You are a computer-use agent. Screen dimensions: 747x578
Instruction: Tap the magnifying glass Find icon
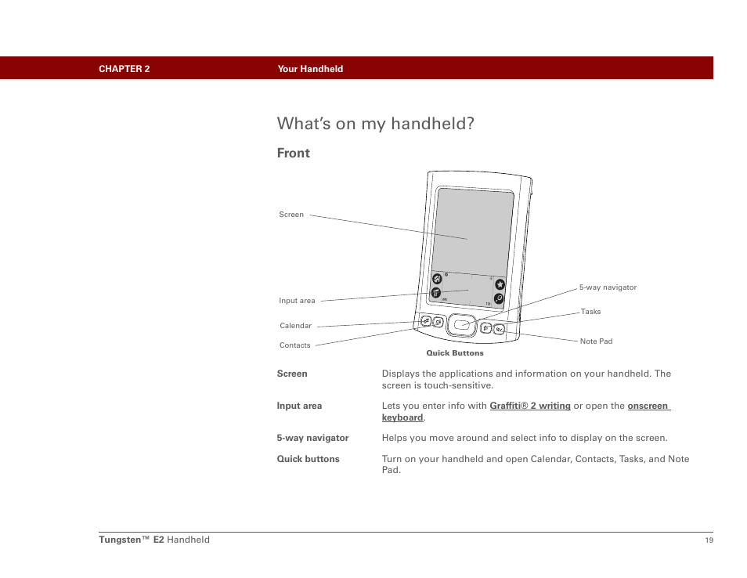[x=499, y=298]
